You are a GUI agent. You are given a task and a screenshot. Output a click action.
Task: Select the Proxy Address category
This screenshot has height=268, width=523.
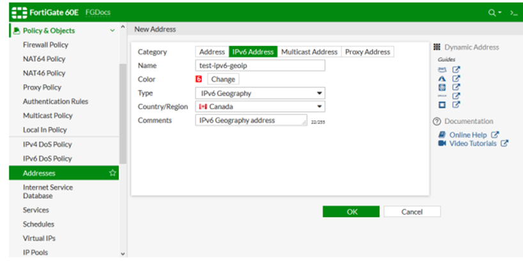[x=367, y=52]
